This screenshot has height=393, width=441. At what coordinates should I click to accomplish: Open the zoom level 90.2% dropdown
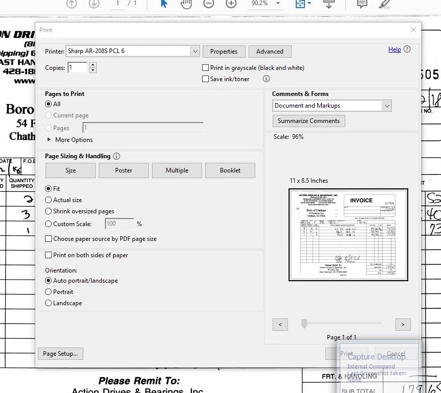point(278,3)
